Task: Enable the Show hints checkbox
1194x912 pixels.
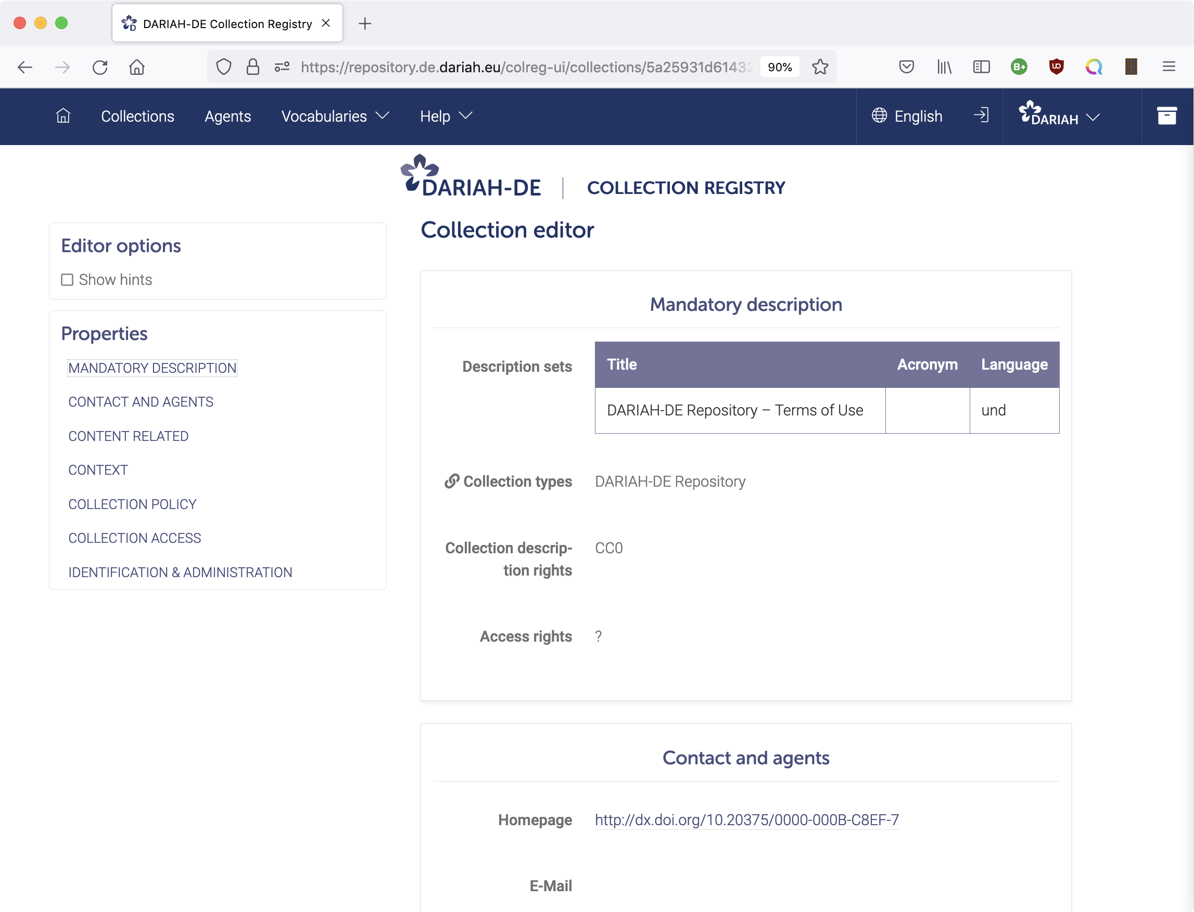Action: (x=67, y=280)
